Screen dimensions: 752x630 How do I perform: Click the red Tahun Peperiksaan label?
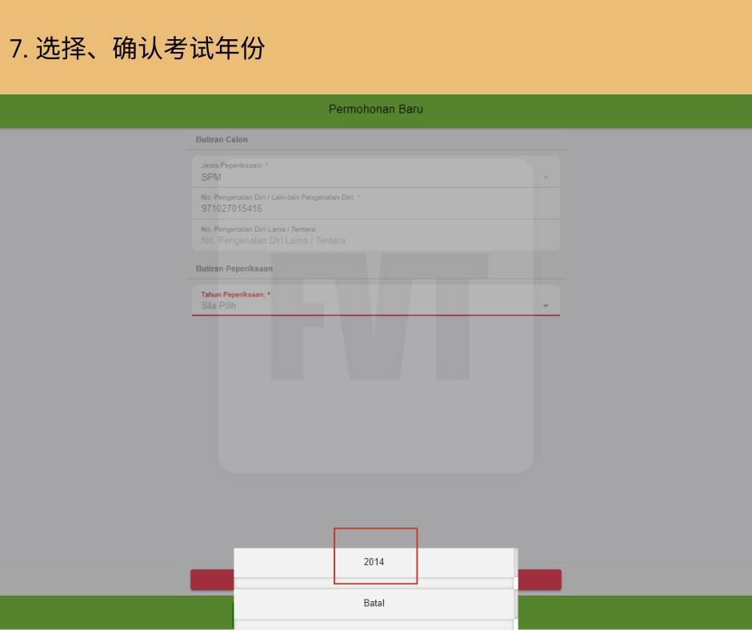(x=235, y=294)
